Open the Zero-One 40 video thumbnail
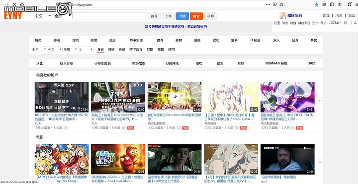The width and height of the screenshot is (358, 184). click(x=175, y=97)
